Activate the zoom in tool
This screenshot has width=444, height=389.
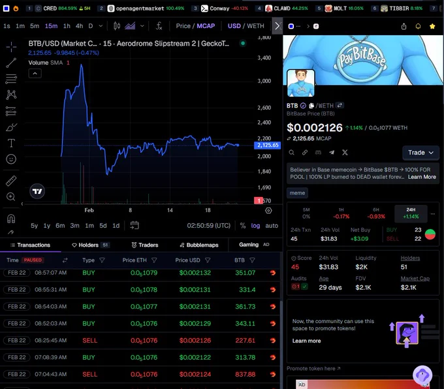[11, 196]
